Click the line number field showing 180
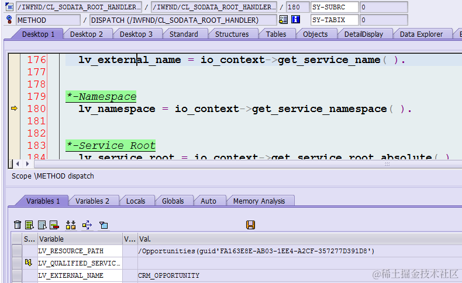Viewport: 462px width, 283px height. pyautogui.click(x=298, y=7)
